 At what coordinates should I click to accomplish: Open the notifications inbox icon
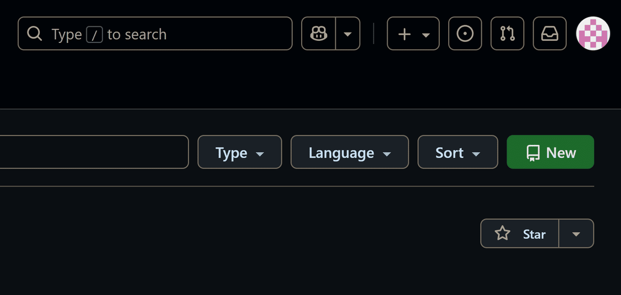pos(550,34)
